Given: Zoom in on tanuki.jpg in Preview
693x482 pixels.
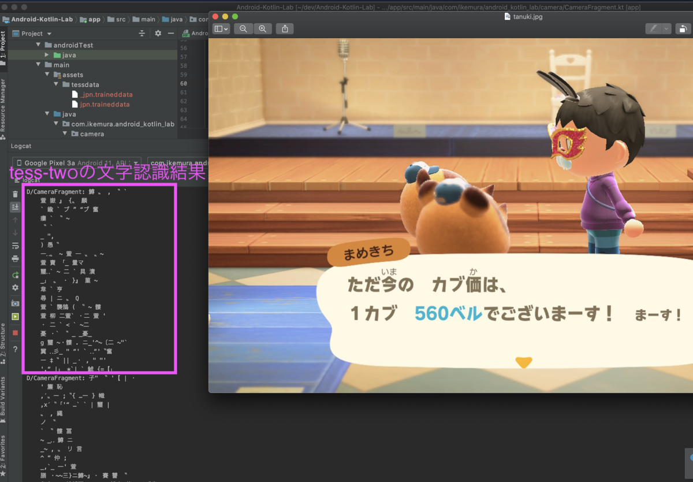Looking at the screenshot, I should coord(263,28).
